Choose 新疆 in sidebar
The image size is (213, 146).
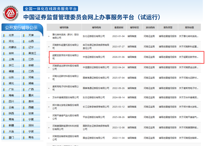pos(11,125)
